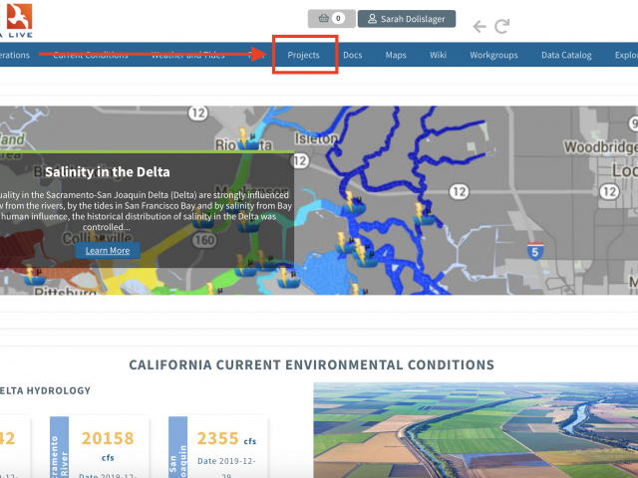Open the Projects menu item

coord(303,55)
